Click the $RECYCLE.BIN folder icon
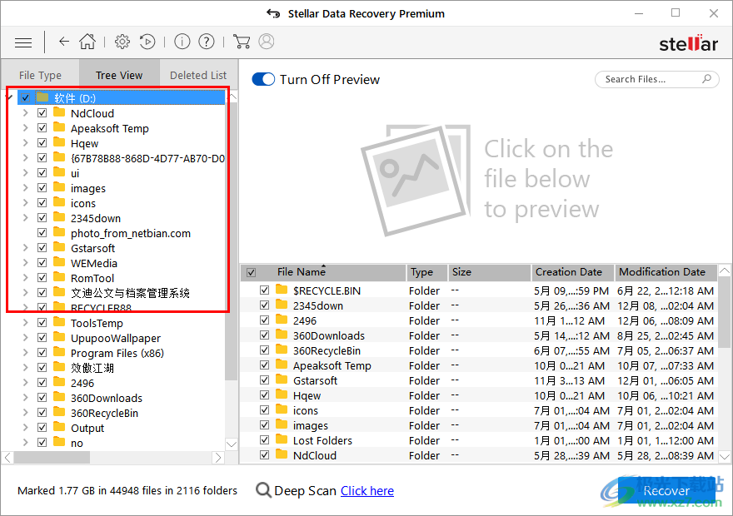733x516 pixels. [282, 290]
